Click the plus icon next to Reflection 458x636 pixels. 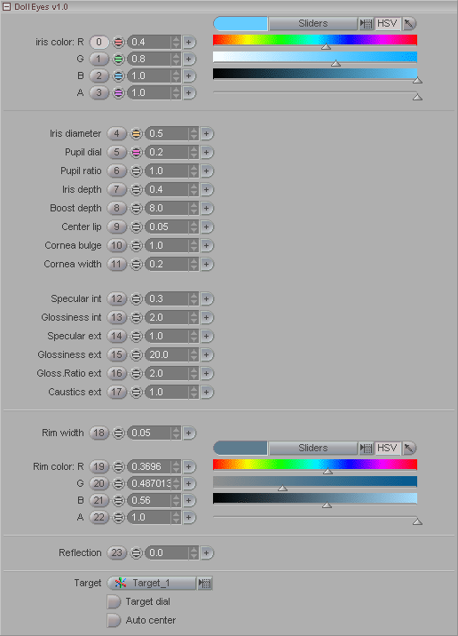[206, 553]
